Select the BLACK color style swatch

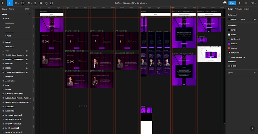coord(229,30)
